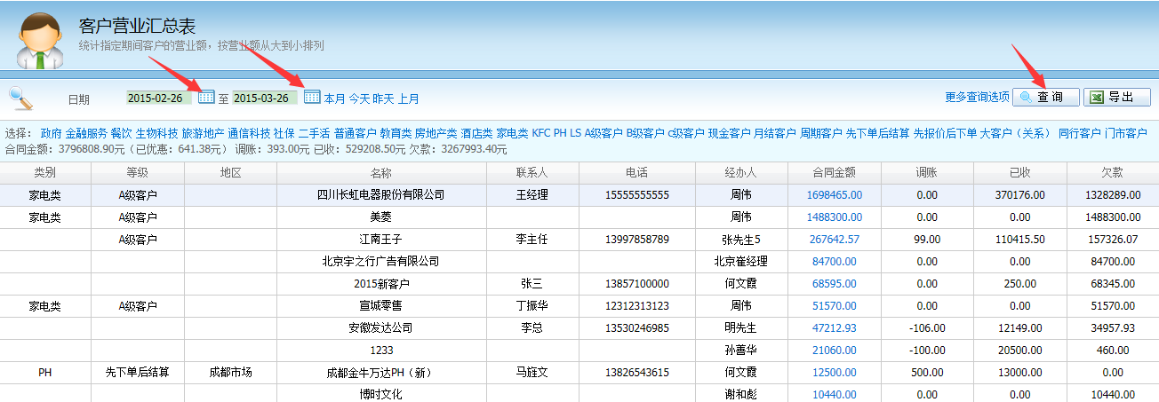This screenshot has height=402, width=1159.
Task: Click into the end date field 2015-03-26
Action: 266,98
